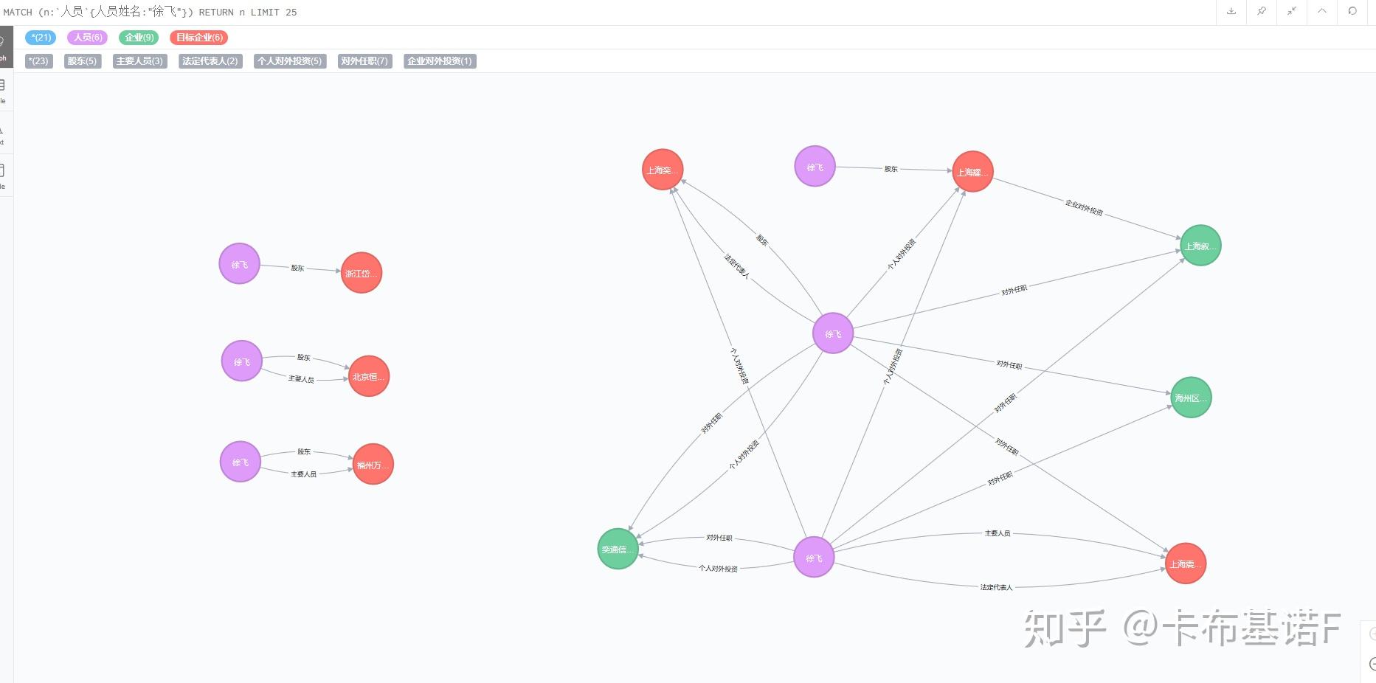Select the green 企业(9) node label
Image resolution: width=1376 pixels, height=683 pixels.
139,38
